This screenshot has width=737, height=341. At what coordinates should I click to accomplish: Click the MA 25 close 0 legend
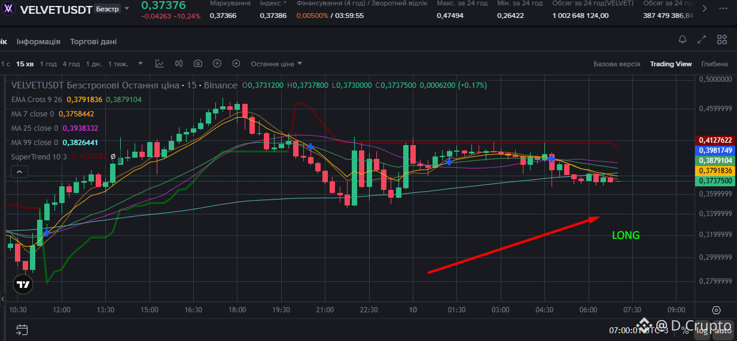click(35, 128)
